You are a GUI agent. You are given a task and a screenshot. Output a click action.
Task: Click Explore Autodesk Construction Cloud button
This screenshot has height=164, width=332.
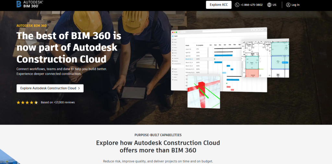[x=50, y=88]
